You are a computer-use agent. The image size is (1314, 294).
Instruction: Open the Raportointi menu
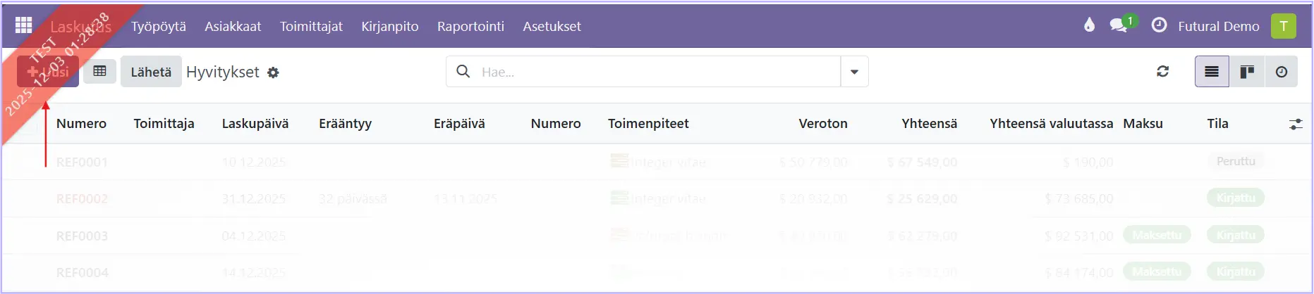(470, 26)
